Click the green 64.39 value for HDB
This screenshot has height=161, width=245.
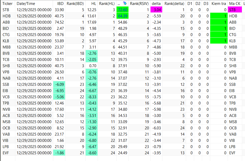(x=122, y=16)
